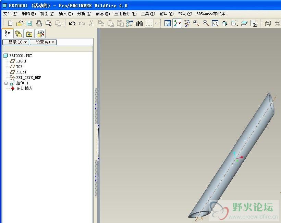Open the 3DSource零件库 menu
Screen dimensions: 281x223
coord(211,14)
